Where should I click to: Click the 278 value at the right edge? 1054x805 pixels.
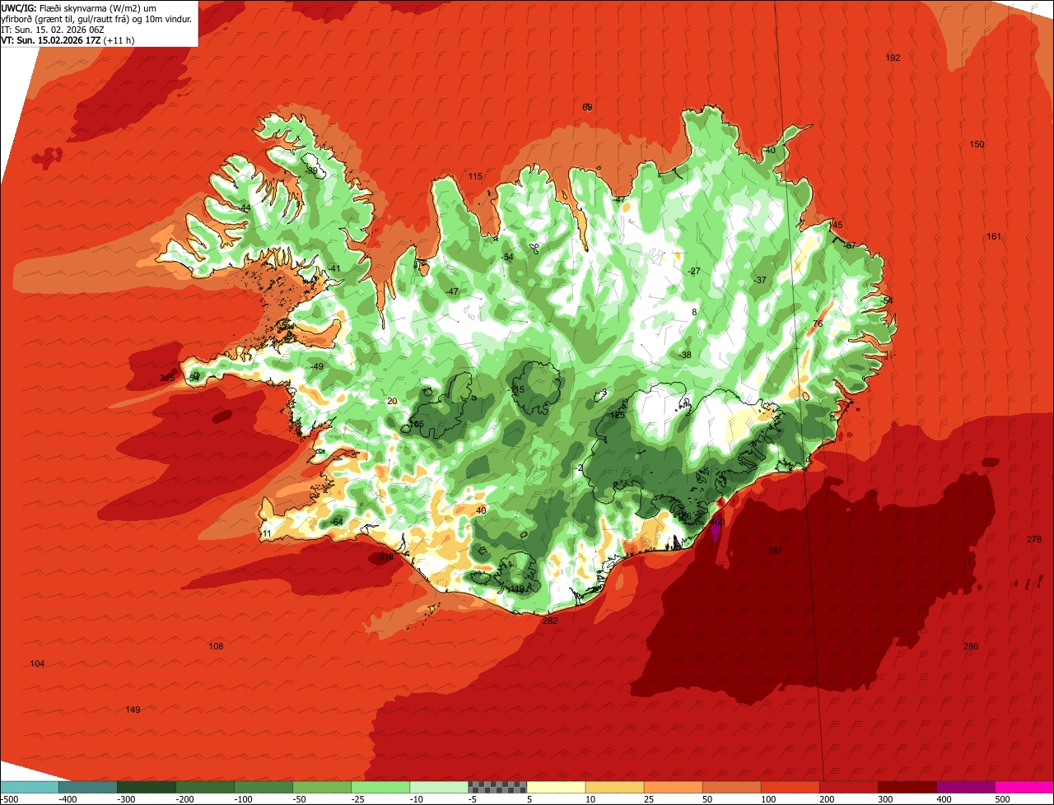pos(1034,539)
